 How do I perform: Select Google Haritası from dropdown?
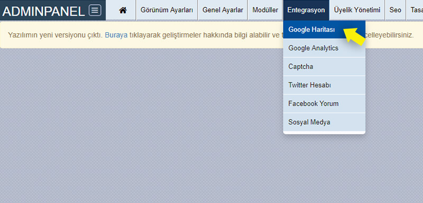324,30
